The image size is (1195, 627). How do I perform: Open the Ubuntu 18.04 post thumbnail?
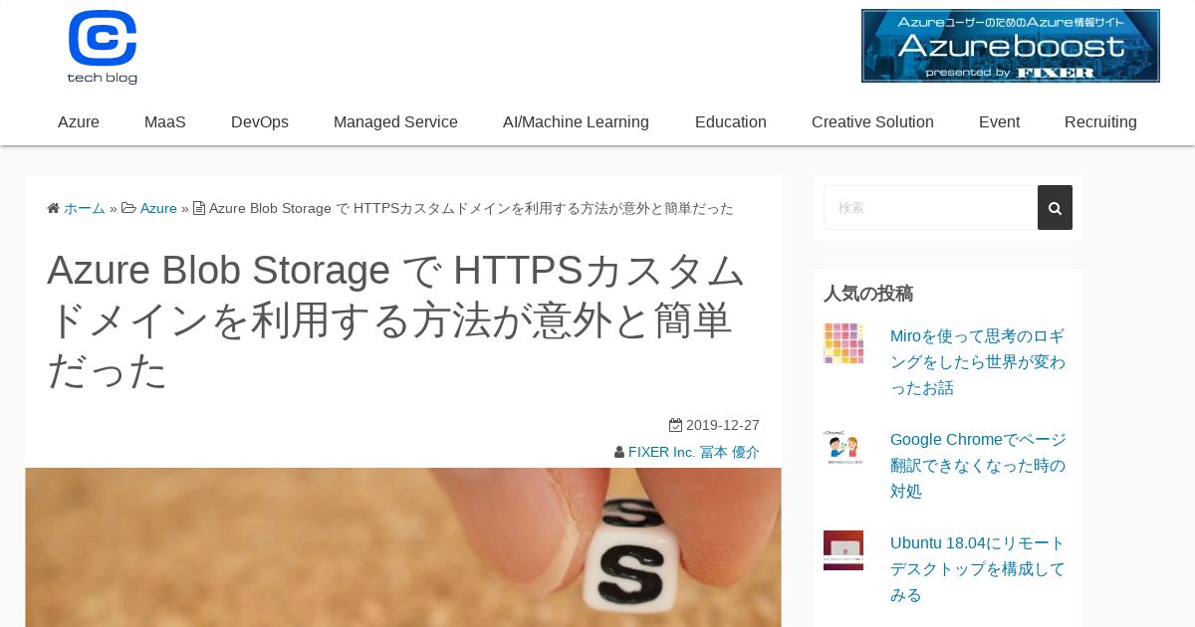click(843, 550)
